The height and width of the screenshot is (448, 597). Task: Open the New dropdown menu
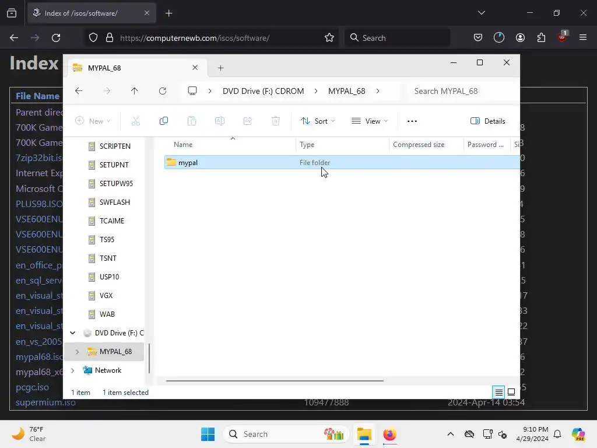pos(93,121)
